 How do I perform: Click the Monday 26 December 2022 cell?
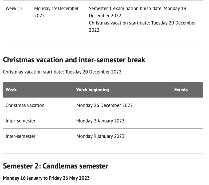[x=104, y=105]
